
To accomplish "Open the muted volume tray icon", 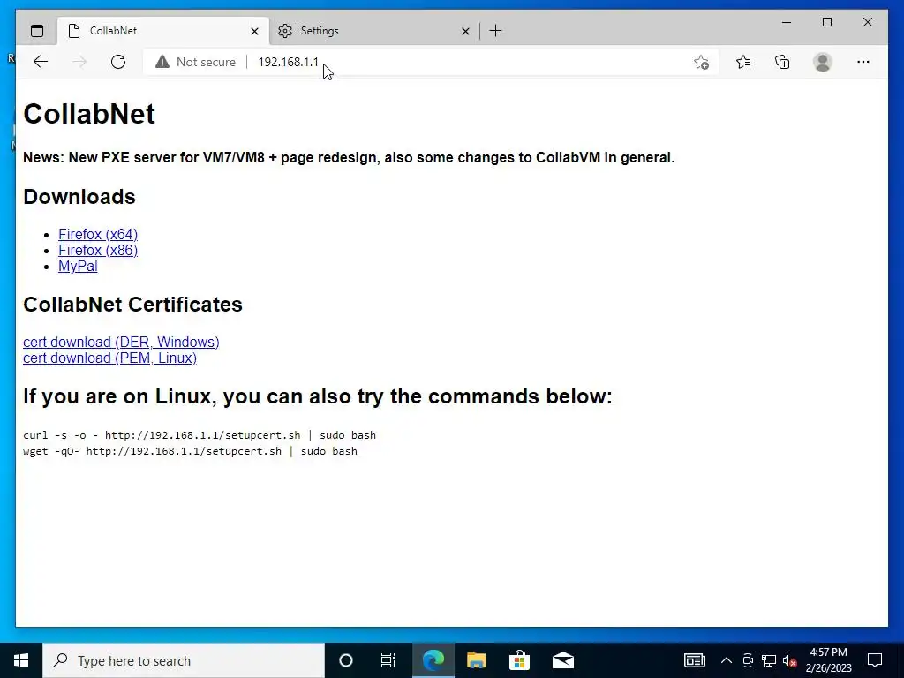I will click(790, 660).
